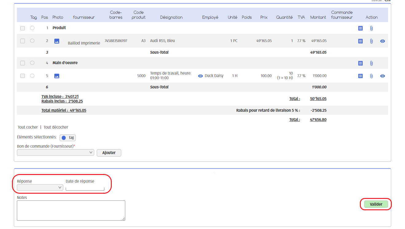Click the paperclip icon on the Temps de travail row
The height and width of the screenshot is (229, 405).
[371, 76]
